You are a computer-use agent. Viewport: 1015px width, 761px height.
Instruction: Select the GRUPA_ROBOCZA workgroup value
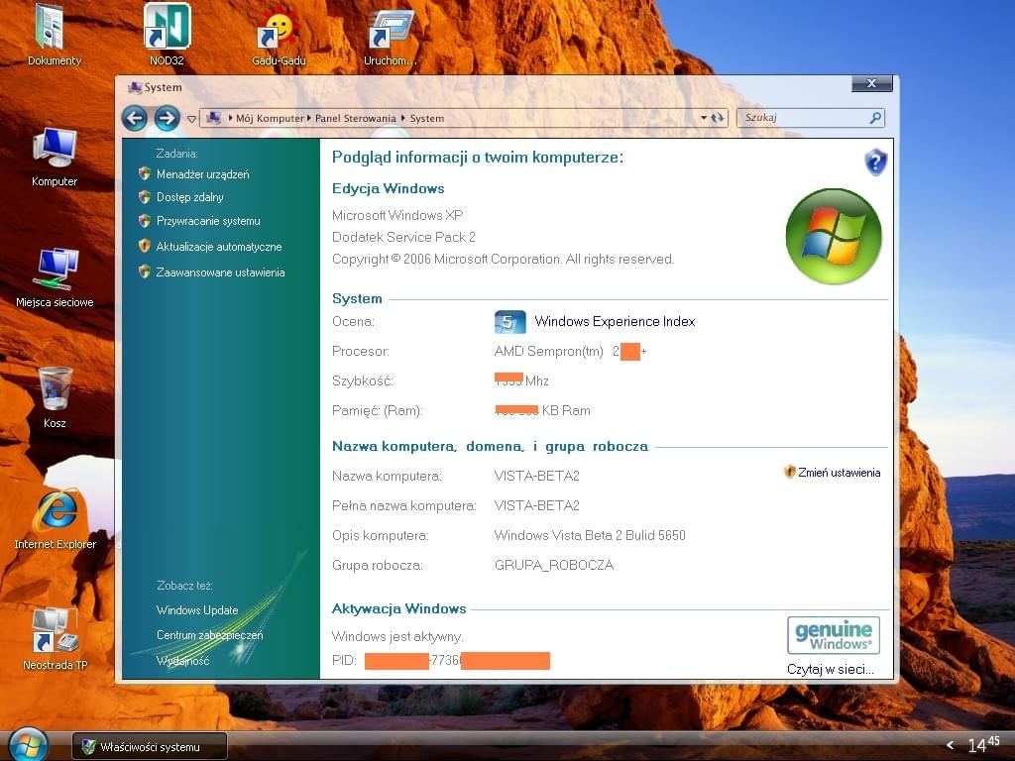(553, 566)
